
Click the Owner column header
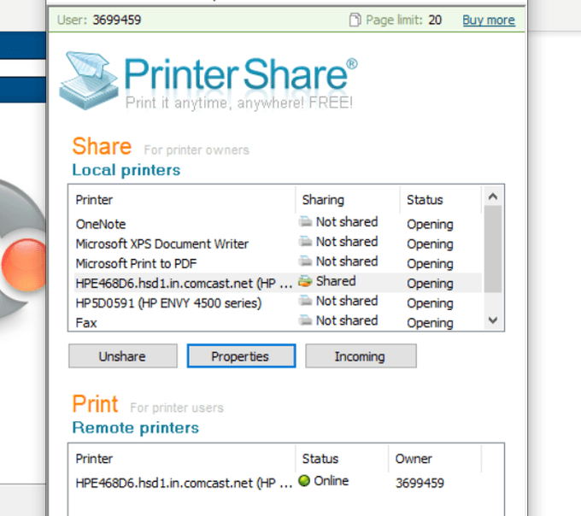click(435, 459)
